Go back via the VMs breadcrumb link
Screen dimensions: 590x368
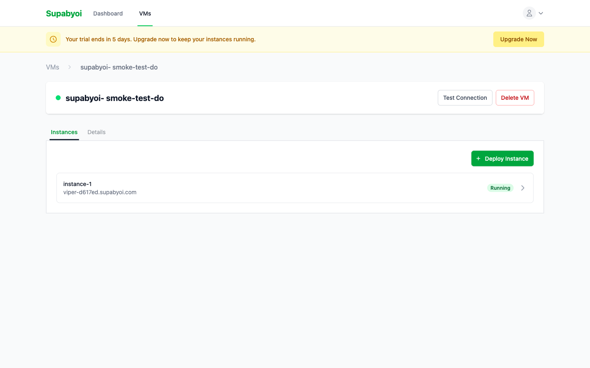[x=52, y=67]
